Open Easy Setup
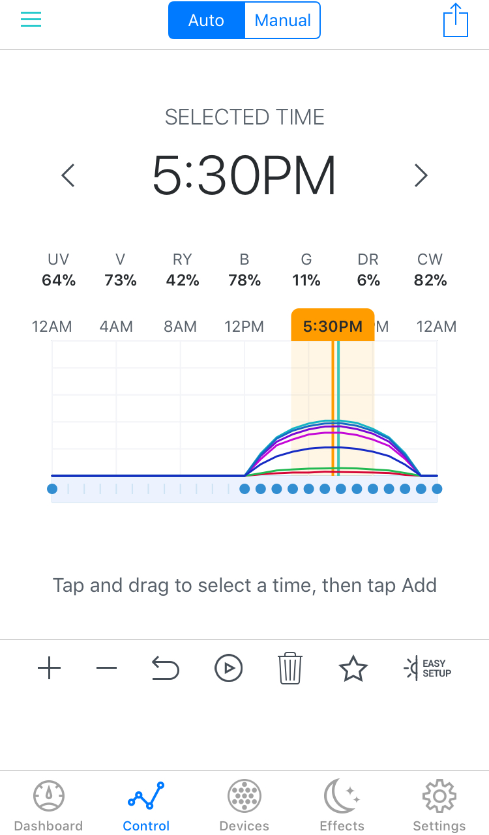Viewport: 489px width, 835px height. pos(428,669)
